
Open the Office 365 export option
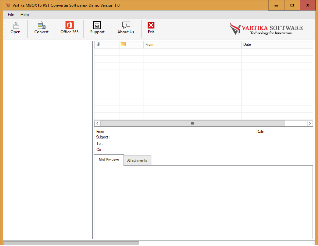[x=69, y=28]
